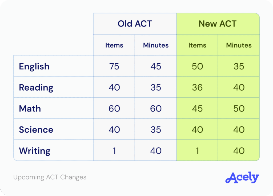
Task: Click the New ACT Reading items cell showing 36
Action: 197,87
